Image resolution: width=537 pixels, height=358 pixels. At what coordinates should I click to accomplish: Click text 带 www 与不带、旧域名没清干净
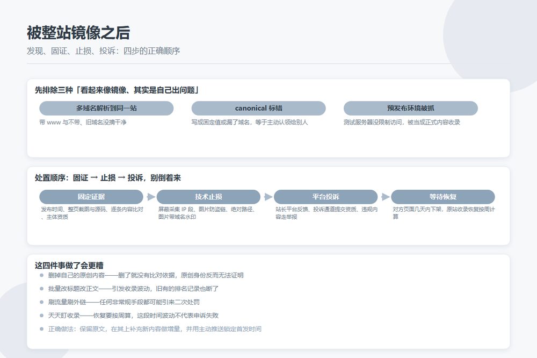[x=83, y=123]
